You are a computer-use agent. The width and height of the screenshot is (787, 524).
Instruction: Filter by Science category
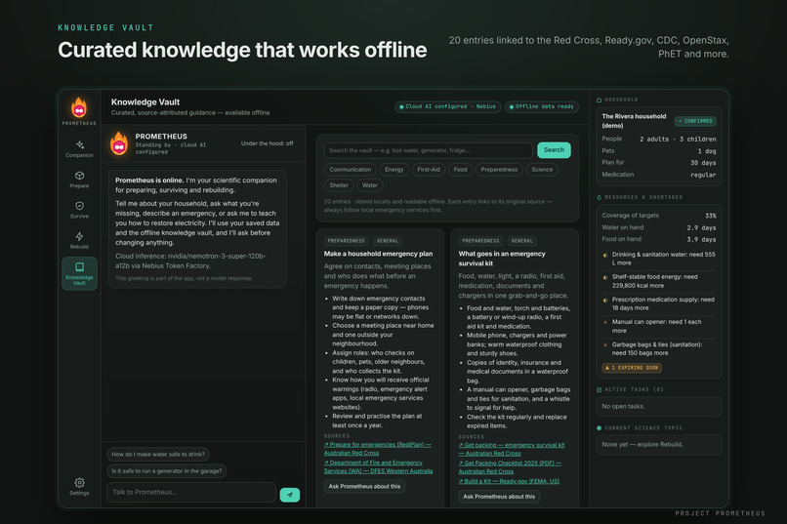[x=542, y=170]
